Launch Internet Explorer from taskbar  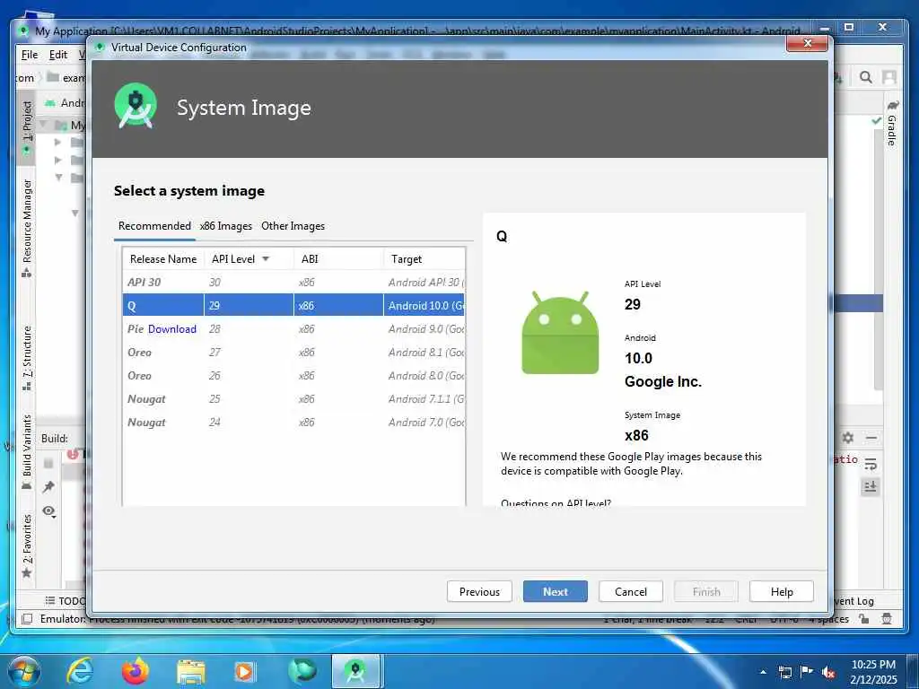80,671
